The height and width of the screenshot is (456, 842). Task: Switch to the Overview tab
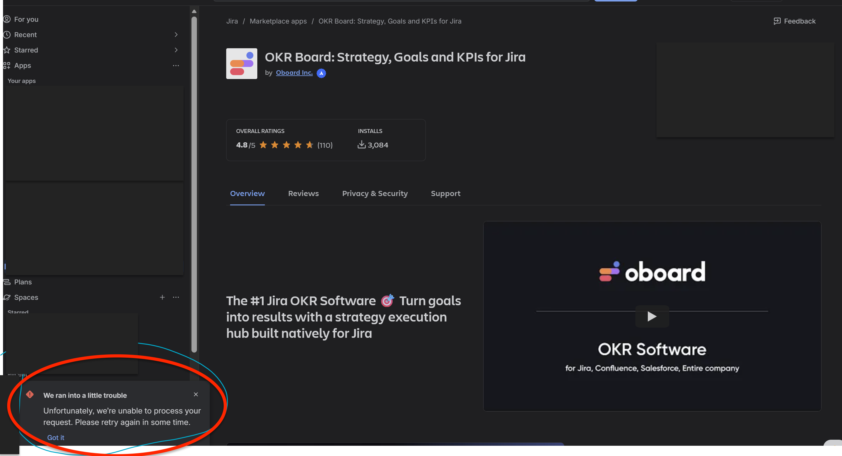[x=247, y=194]
